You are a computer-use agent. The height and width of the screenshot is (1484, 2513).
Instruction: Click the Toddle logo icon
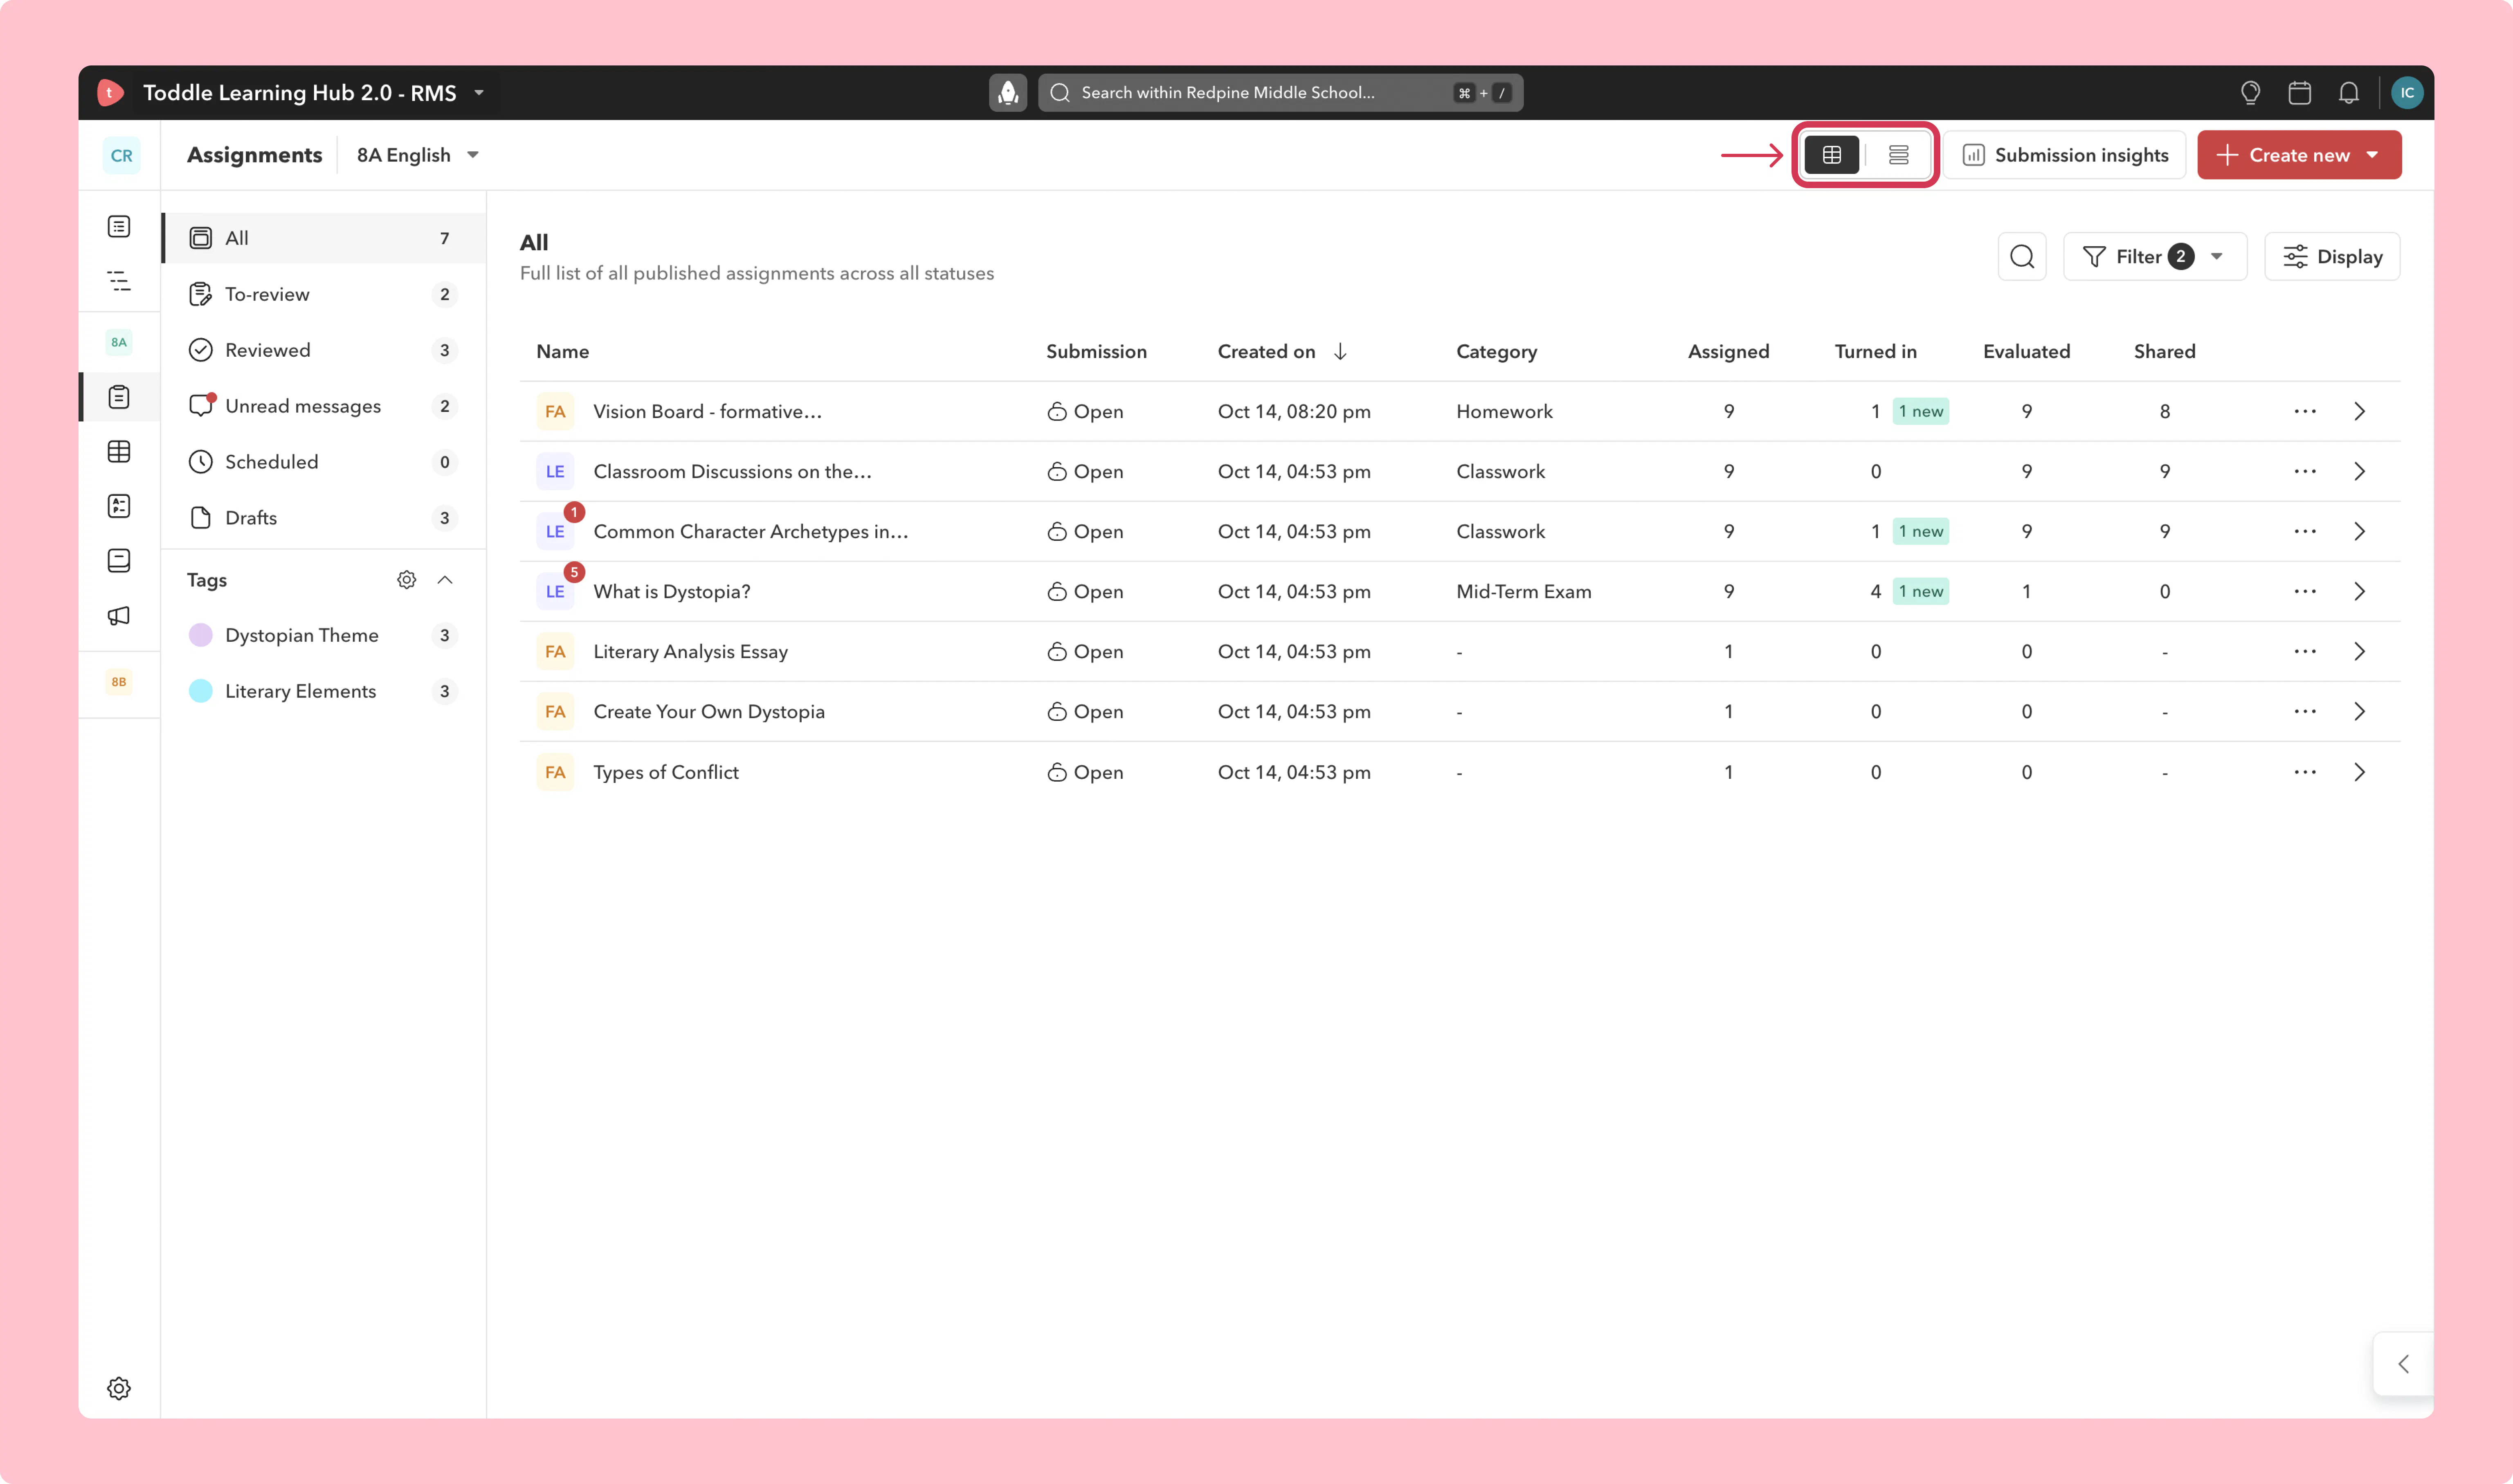pyautogui.click(x=110, y=93)
